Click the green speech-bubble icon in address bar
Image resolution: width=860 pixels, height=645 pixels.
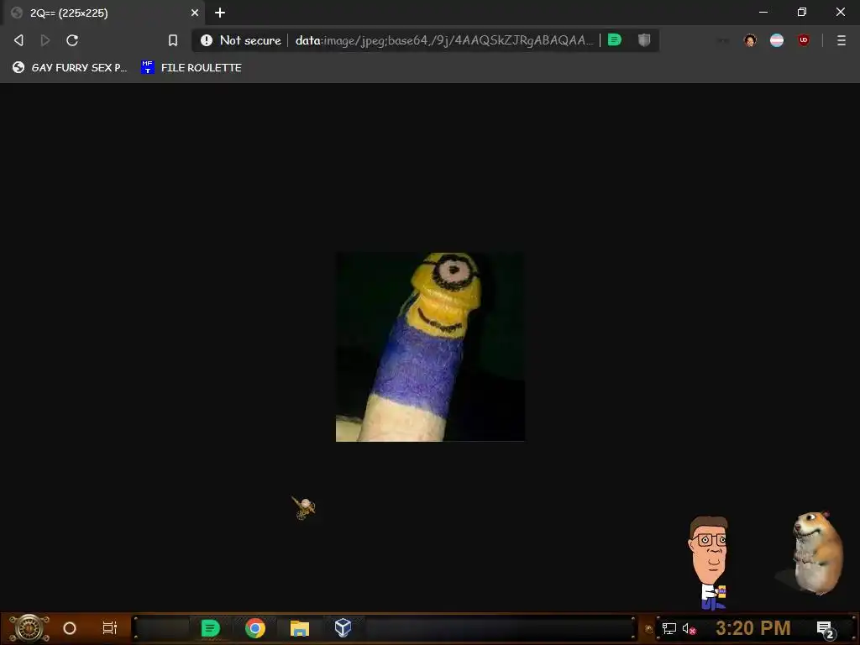615,39
